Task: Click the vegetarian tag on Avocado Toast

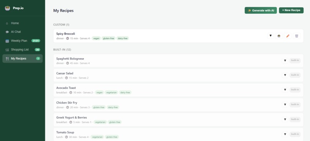Action: [111, 92]
